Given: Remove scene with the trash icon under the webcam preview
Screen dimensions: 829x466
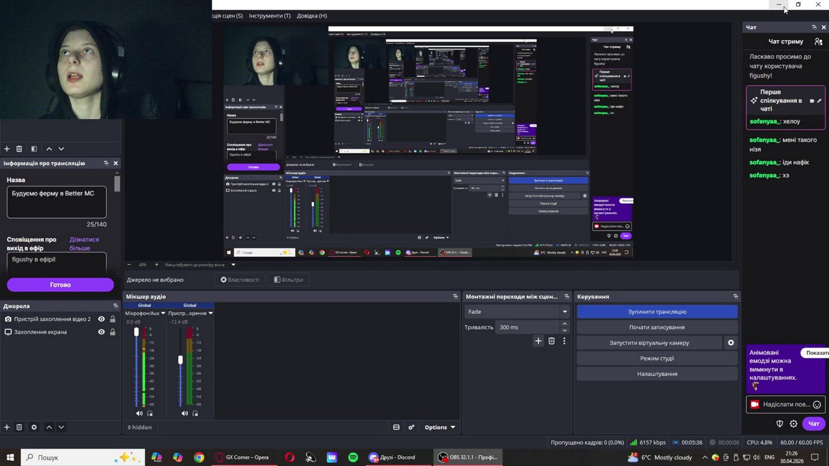Looking at the screenshot, I should pyautogui.click(x=19, y=149).
